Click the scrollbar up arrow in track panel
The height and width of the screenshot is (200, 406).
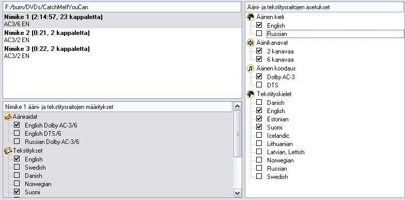pos(238,106)
